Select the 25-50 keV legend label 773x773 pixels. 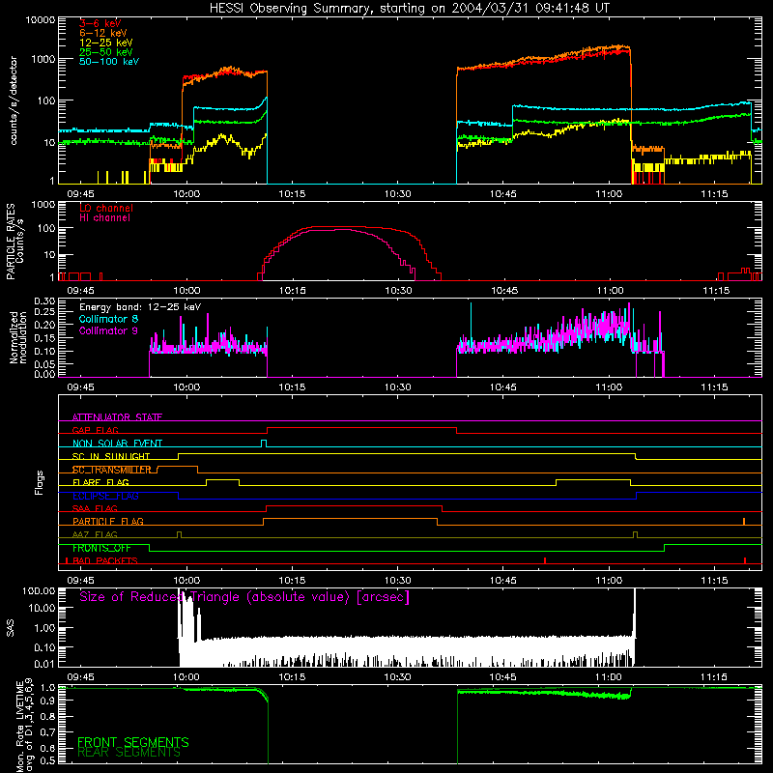[x=106, y=52]
